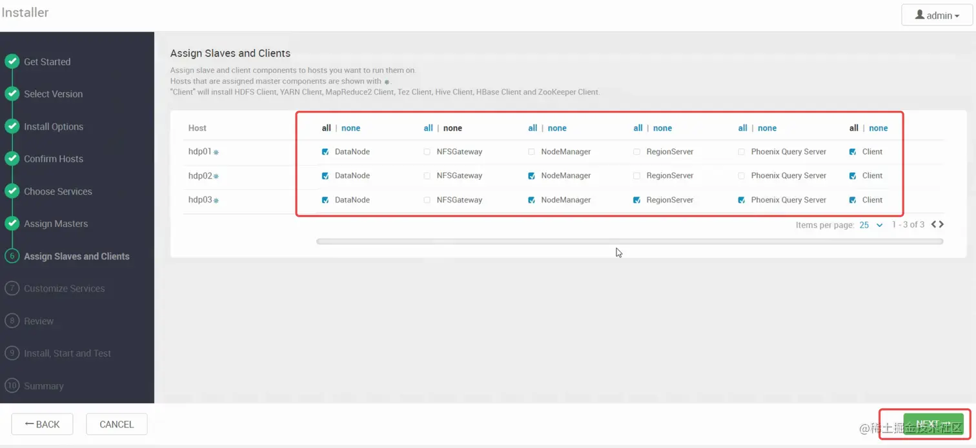Go to Select Version step
The height and width of the screenshot is (448, 976).
click(x=54, y=94)
